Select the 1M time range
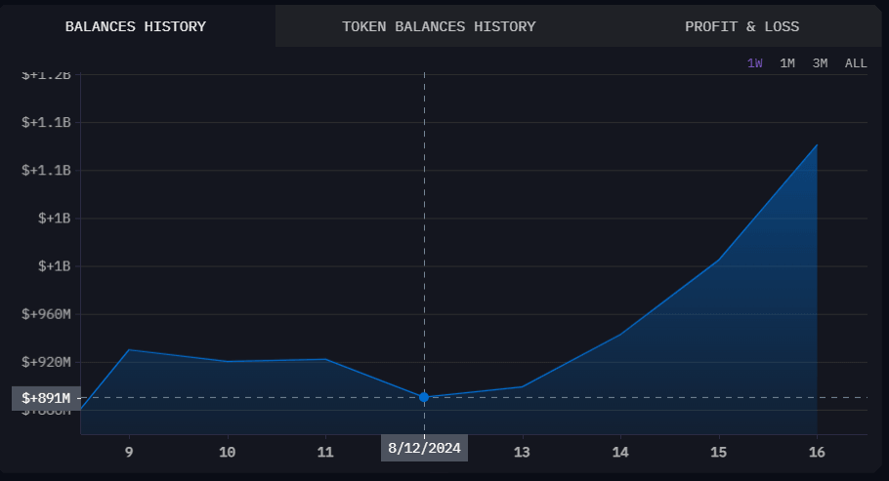This screenshot has width=889, height=481. [x=787, y=63]
